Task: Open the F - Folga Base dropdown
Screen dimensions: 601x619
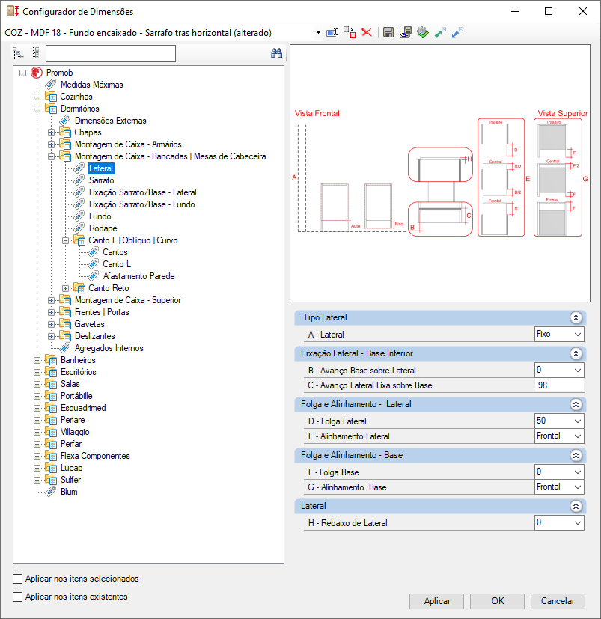Action: click(x=577, y=472)
